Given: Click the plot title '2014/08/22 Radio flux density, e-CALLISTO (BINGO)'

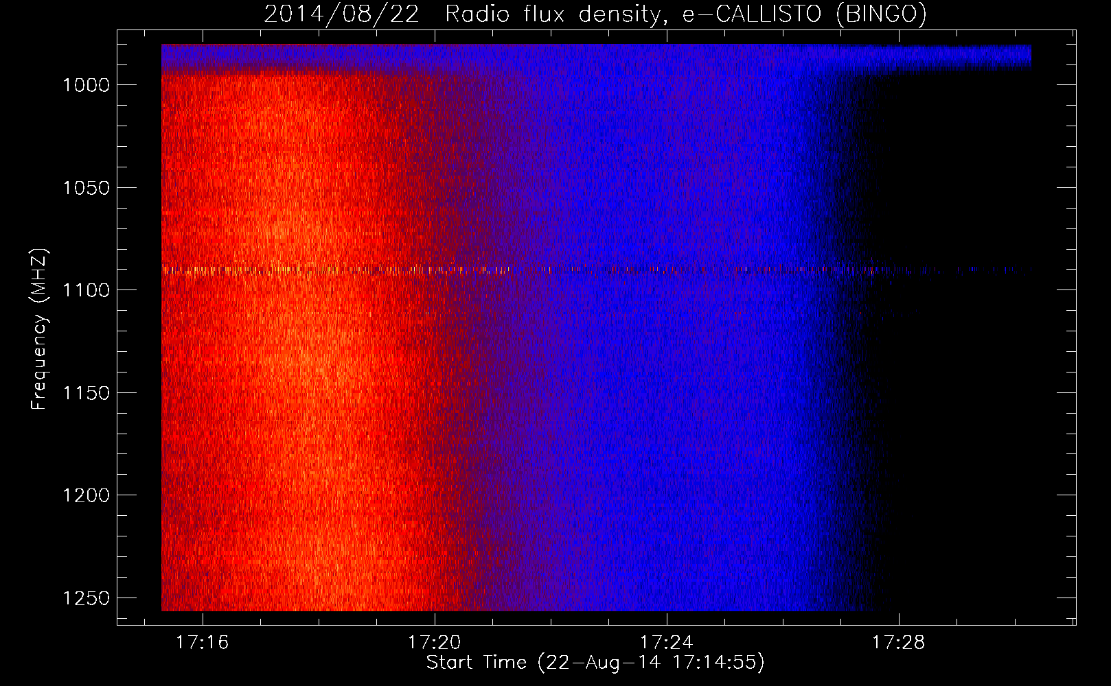Looking at the screenshot, I should (x=595, y=14).
